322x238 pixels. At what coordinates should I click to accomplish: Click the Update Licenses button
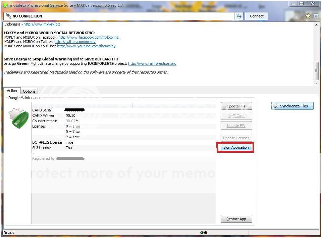(x=236, y=138)
